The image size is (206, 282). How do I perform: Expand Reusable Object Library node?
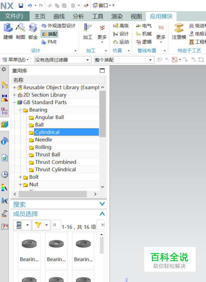tap(14, 88)
